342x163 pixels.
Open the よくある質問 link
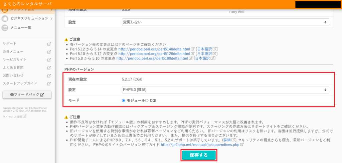(13, 67)
